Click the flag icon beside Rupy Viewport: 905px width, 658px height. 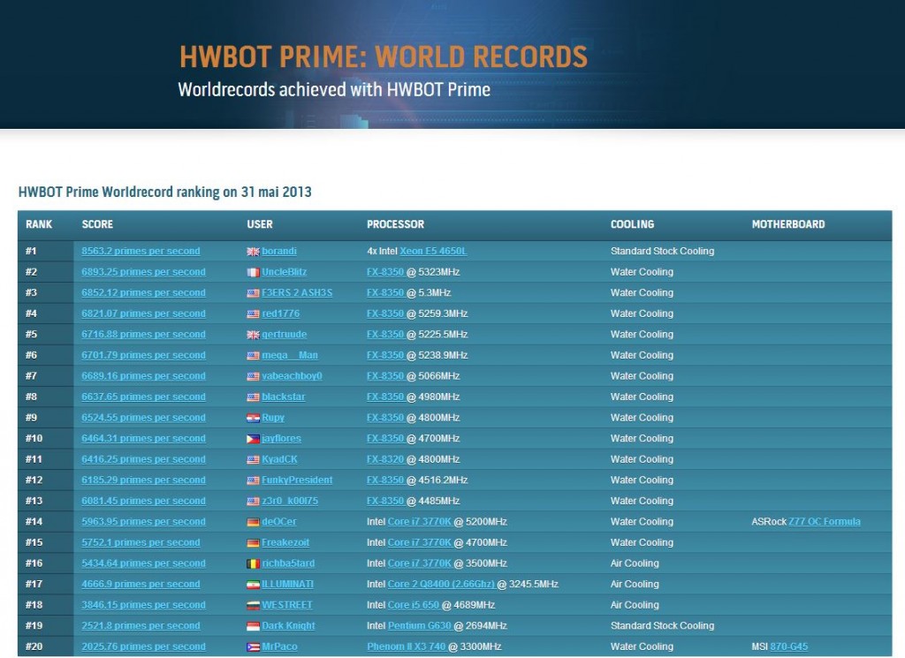point(253,418)
